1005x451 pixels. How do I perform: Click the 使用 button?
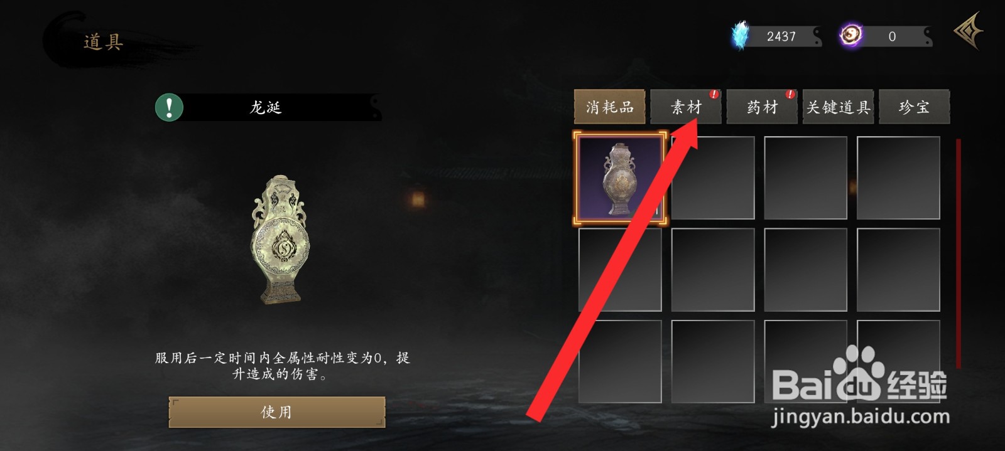(277, 412)
